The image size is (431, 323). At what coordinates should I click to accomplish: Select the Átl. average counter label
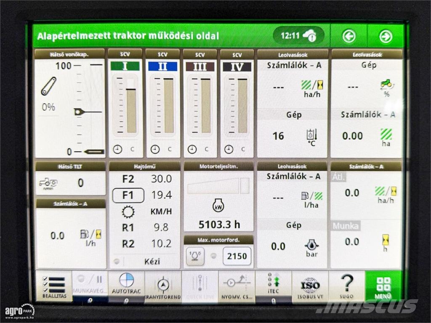point(338,177)
